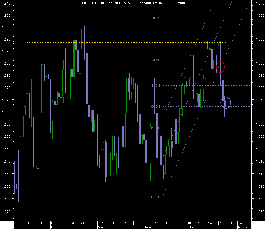Click the blue circle annotation near 1.570

(x=226, y=103)
